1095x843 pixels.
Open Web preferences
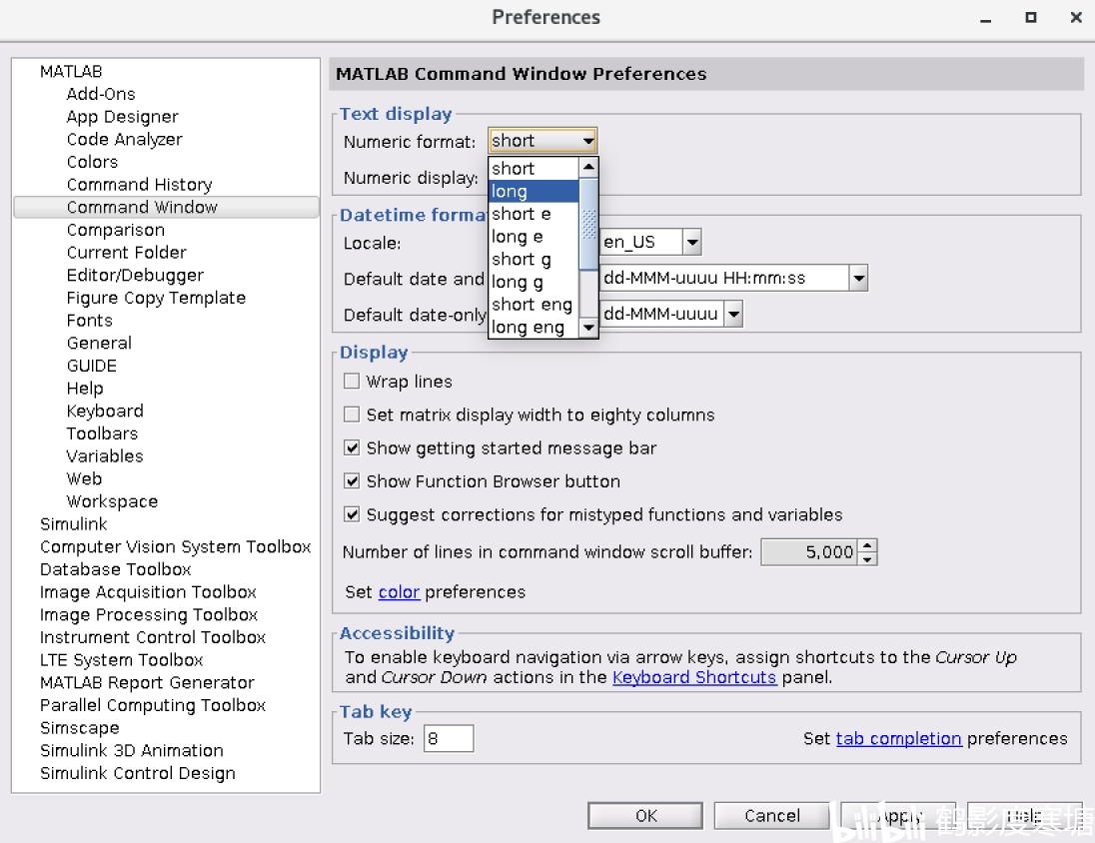click(x=84, y=478)
